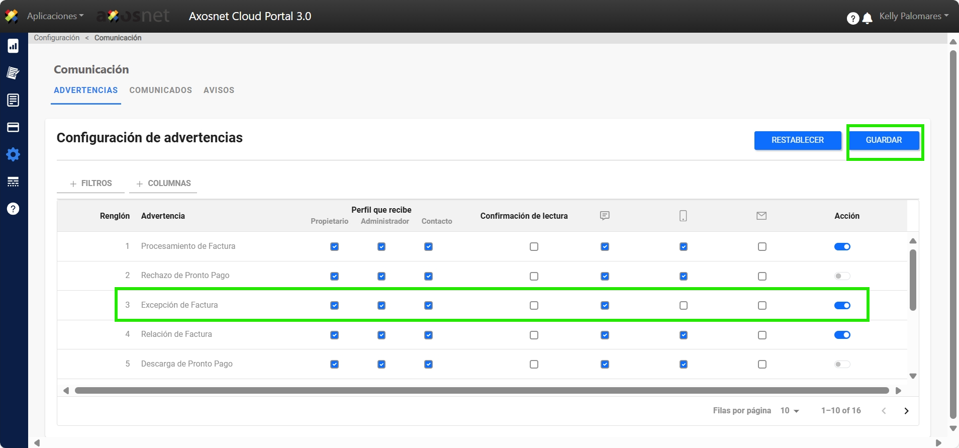The image size is (959, 448).
Task: Switch to the Avisos tab
Action: click(x=219, y=91)
